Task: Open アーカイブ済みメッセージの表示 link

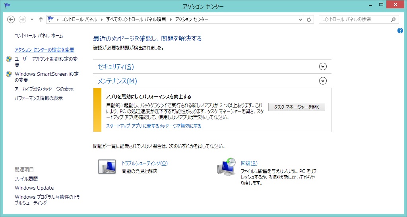Action: click(44, 89)
